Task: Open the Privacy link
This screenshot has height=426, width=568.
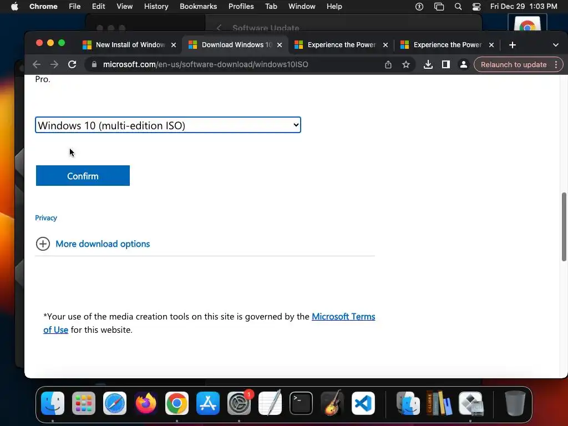Action: point(46,217)
